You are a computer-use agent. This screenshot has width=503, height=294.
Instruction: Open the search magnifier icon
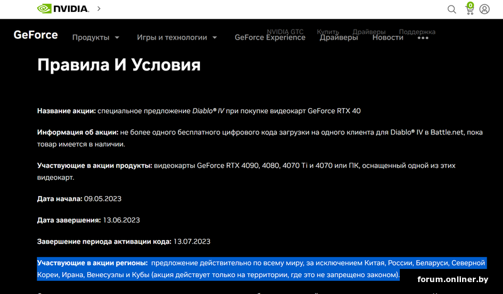(451, 9)
